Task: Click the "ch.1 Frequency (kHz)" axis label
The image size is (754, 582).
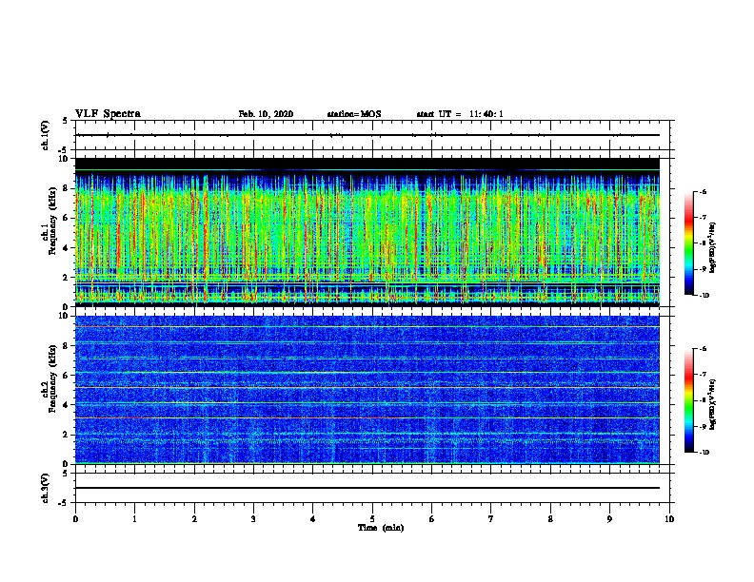Action: coord(50,221)
